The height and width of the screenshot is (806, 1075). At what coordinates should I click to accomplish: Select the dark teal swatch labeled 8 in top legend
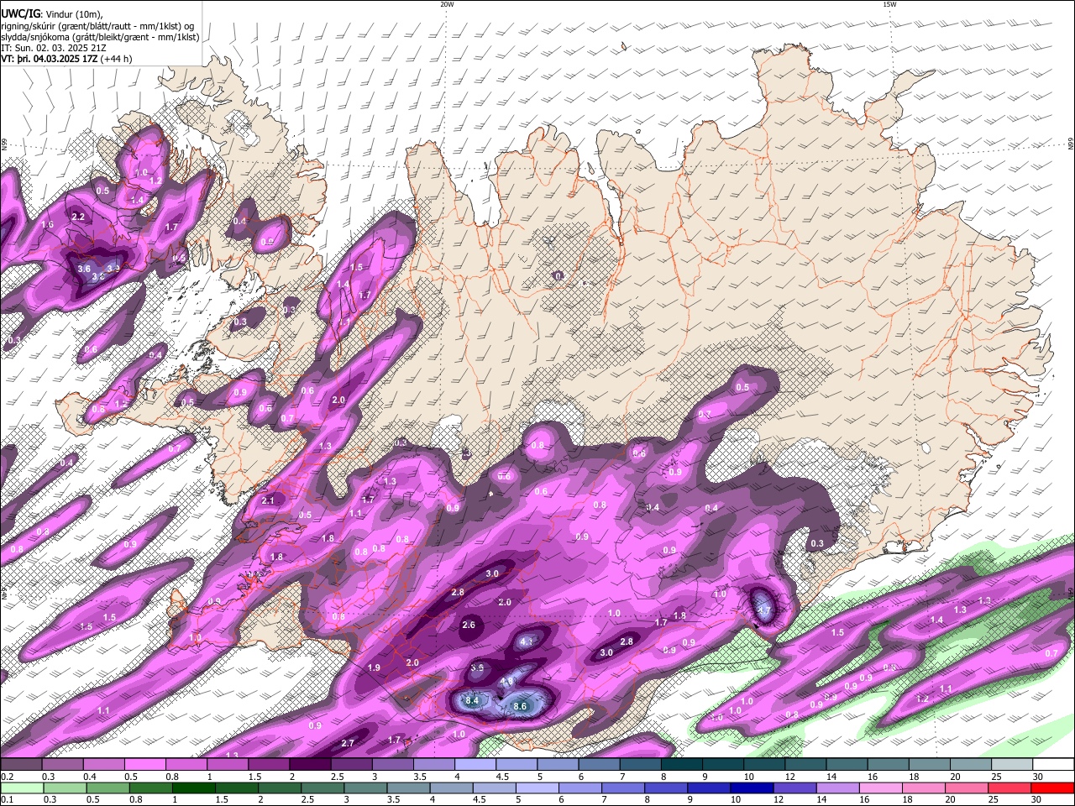[x=681, y=764]
